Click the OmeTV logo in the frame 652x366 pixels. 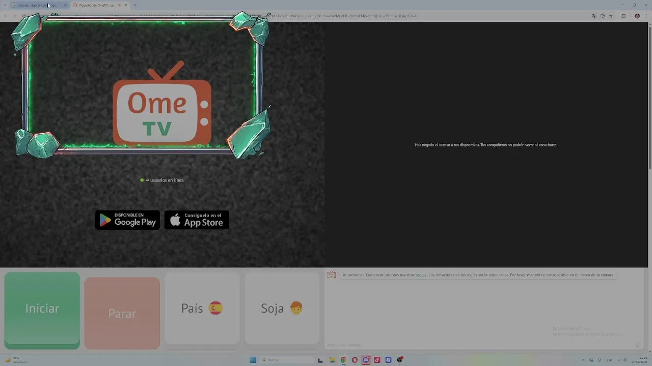click(x=162, y=103)
